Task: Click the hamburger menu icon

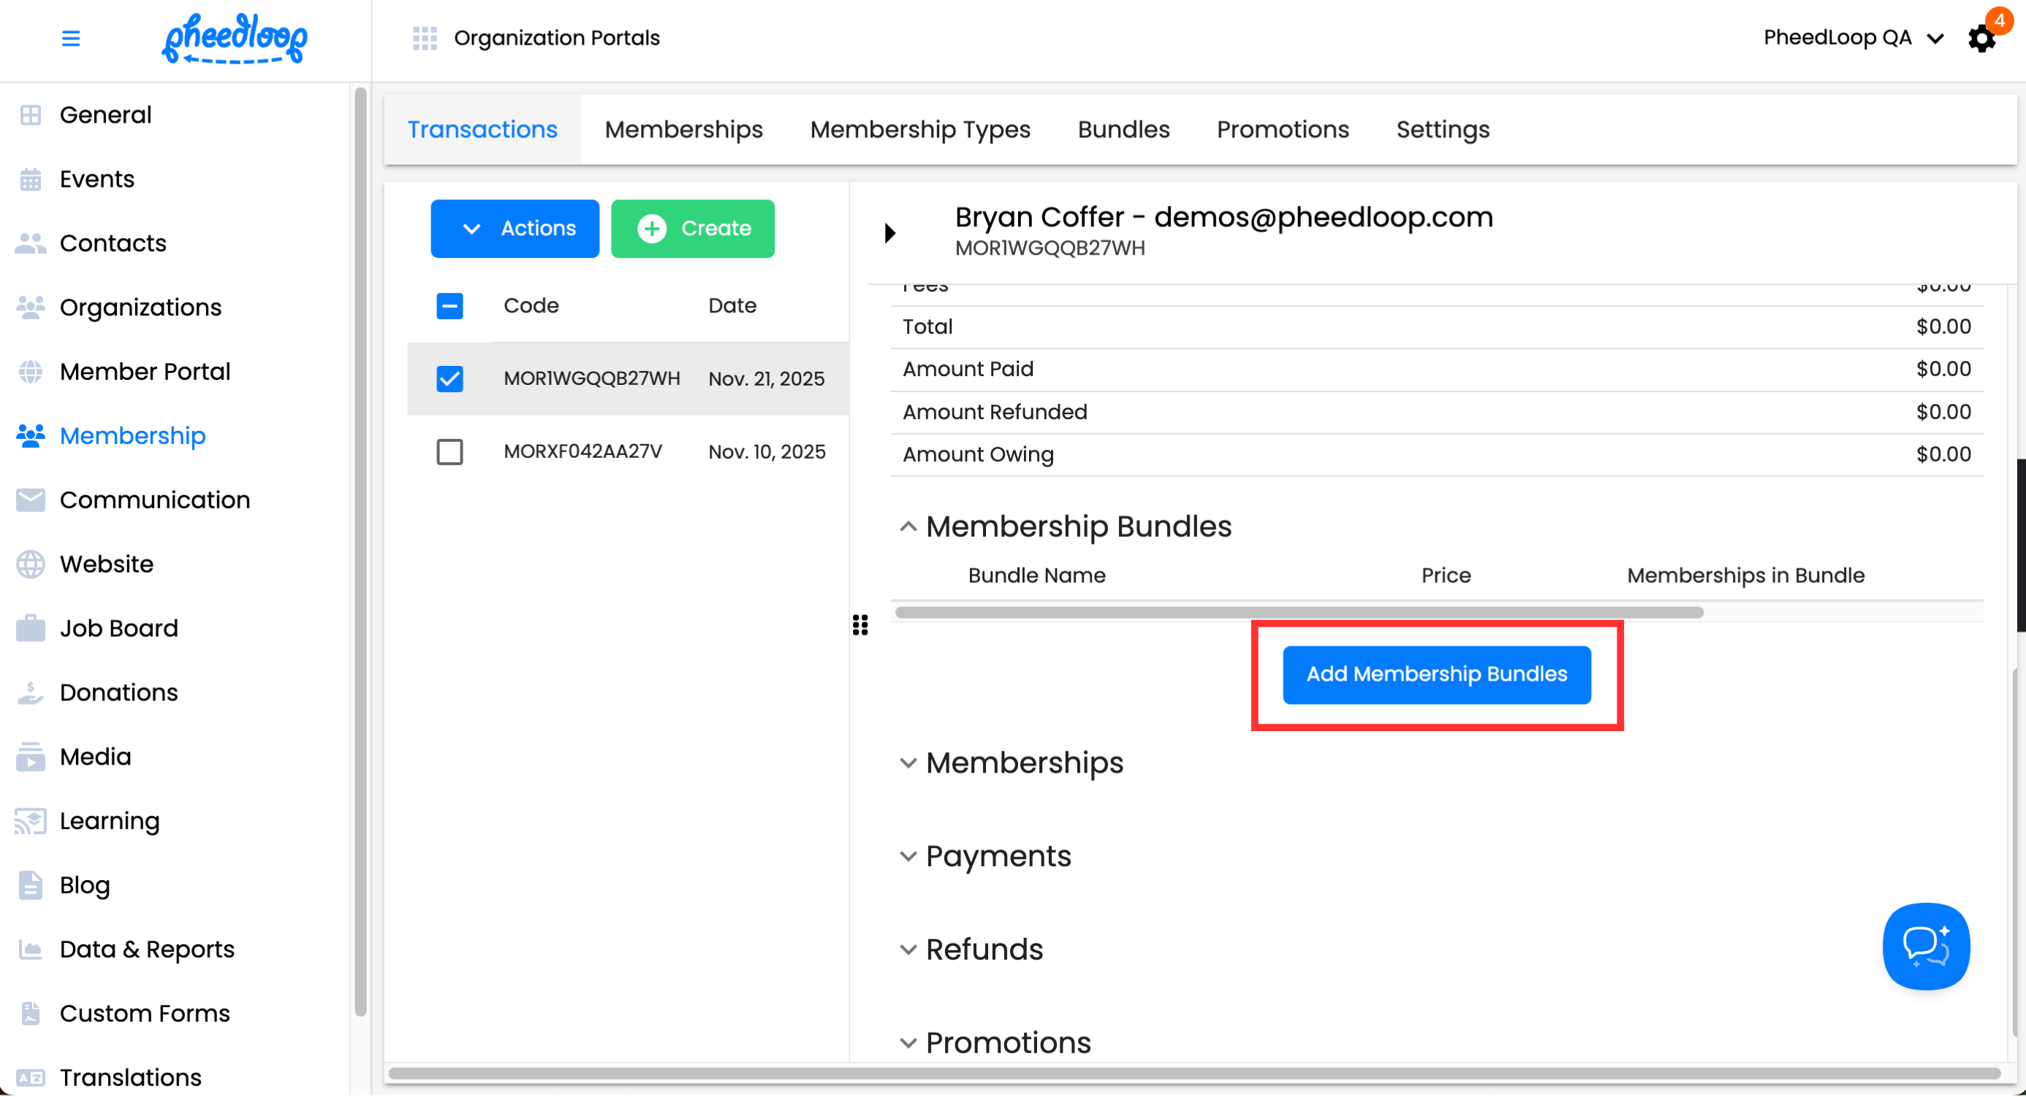Action: (x=71, y=38)
